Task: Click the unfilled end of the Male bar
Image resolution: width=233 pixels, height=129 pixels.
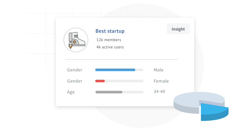Action: tap(139, 70)
